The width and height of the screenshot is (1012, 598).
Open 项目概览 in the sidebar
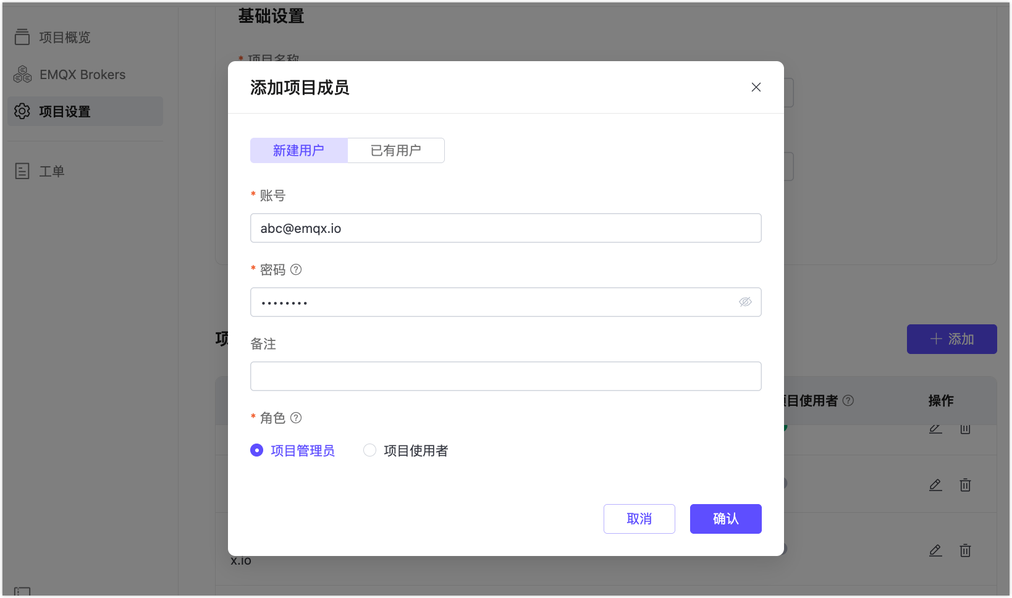coord(64,38)
